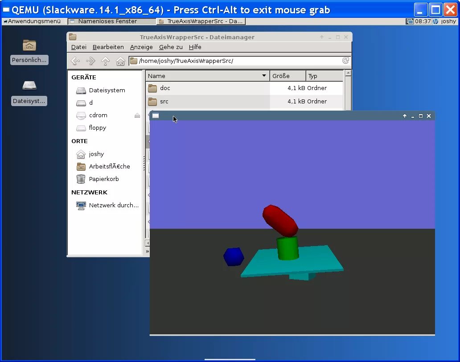Go back using the back arrow in file manager
This screenshot has width=460, height=362.
pyautogui.click(x=75, y=61)
